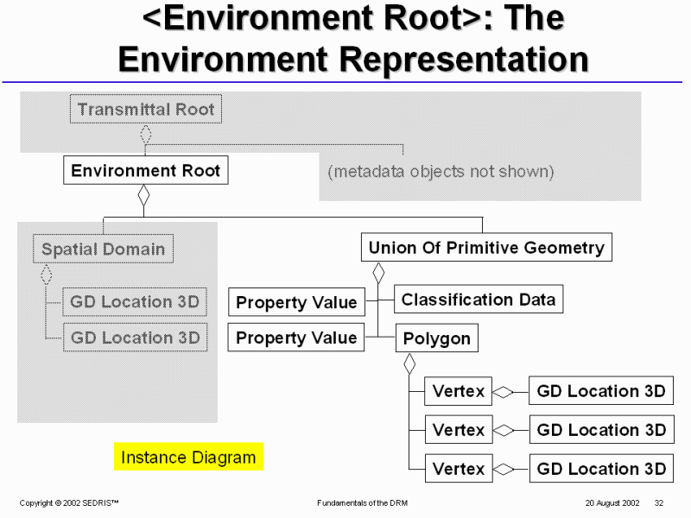Click the metadata objects not shown note
The width and height of the screenshot is (691, 518).
441,171
